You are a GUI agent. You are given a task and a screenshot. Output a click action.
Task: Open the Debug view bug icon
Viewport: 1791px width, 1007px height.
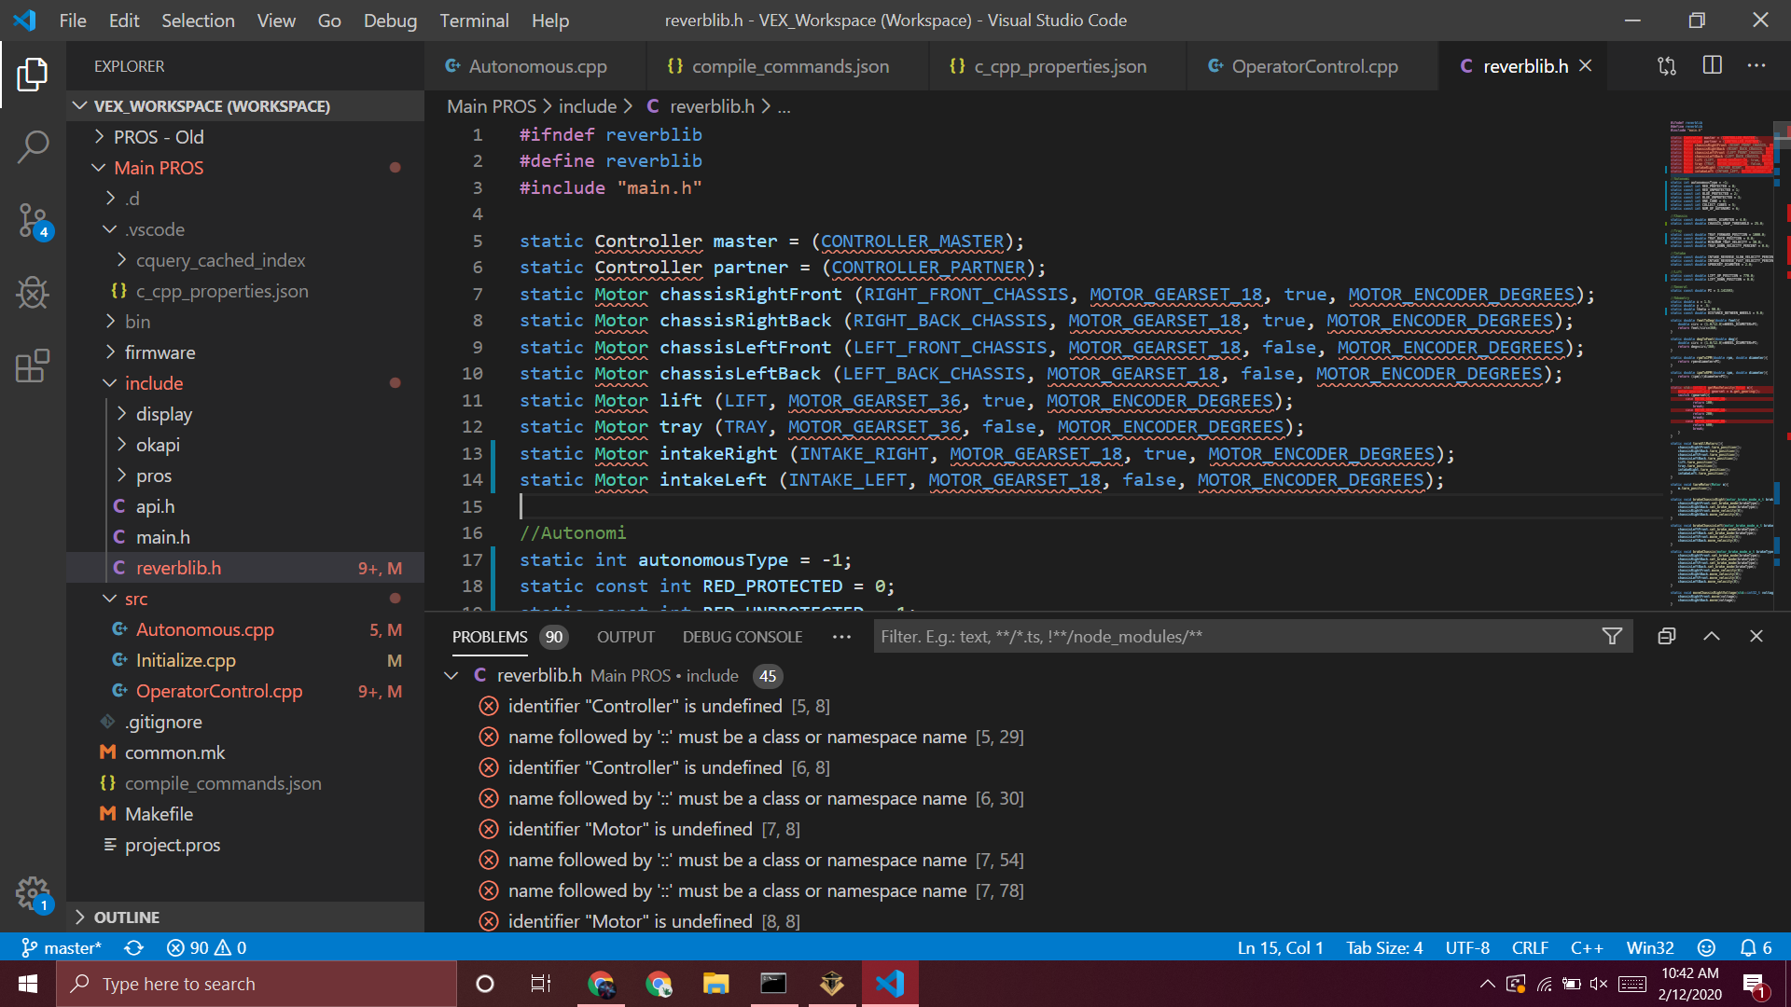(33, 293)
